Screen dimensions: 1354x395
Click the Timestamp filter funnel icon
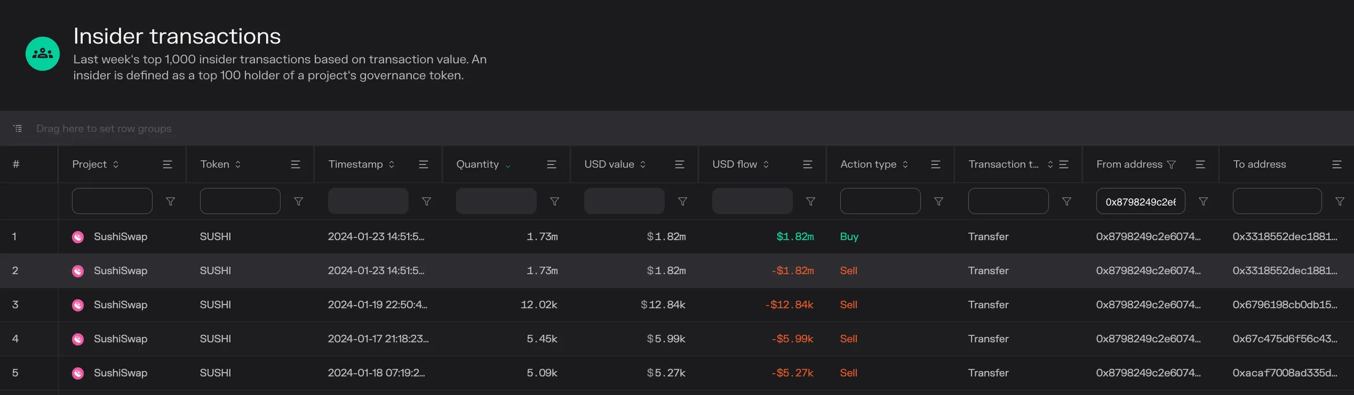(426, 202)
